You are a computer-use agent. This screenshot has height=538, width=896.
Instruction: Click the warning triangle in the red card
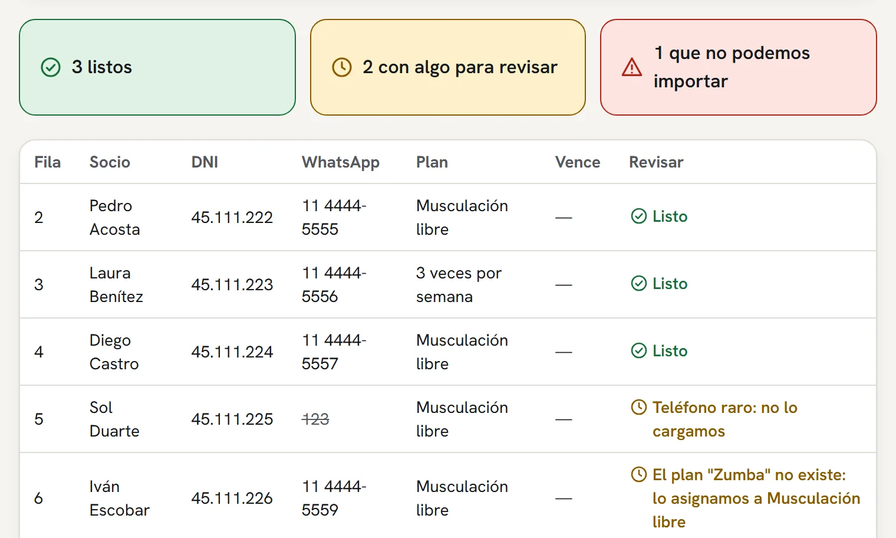coord(632,67)
